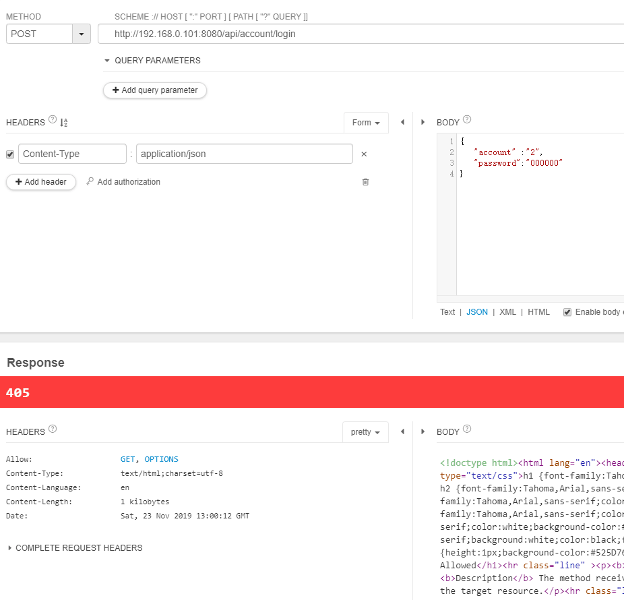Click the request URL input field
The image size is (624, 600).
tap(361, 34)
